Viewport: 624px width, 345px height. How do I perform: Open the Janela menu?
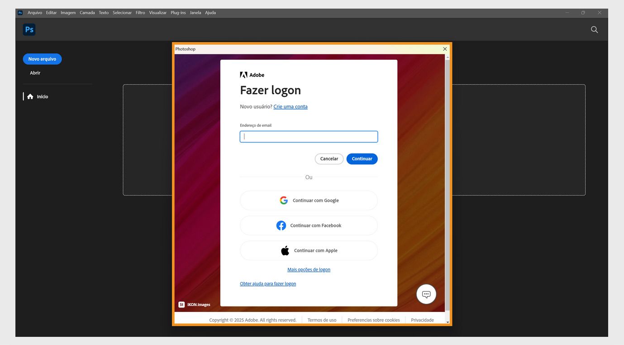pyautogui.click(x=195, y=12)
